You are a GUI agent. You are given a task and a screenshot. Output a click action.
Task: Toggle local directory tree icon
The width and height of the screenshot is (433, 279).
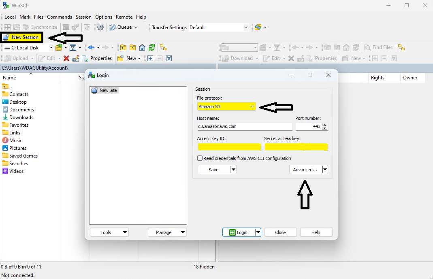pos(163,47)
